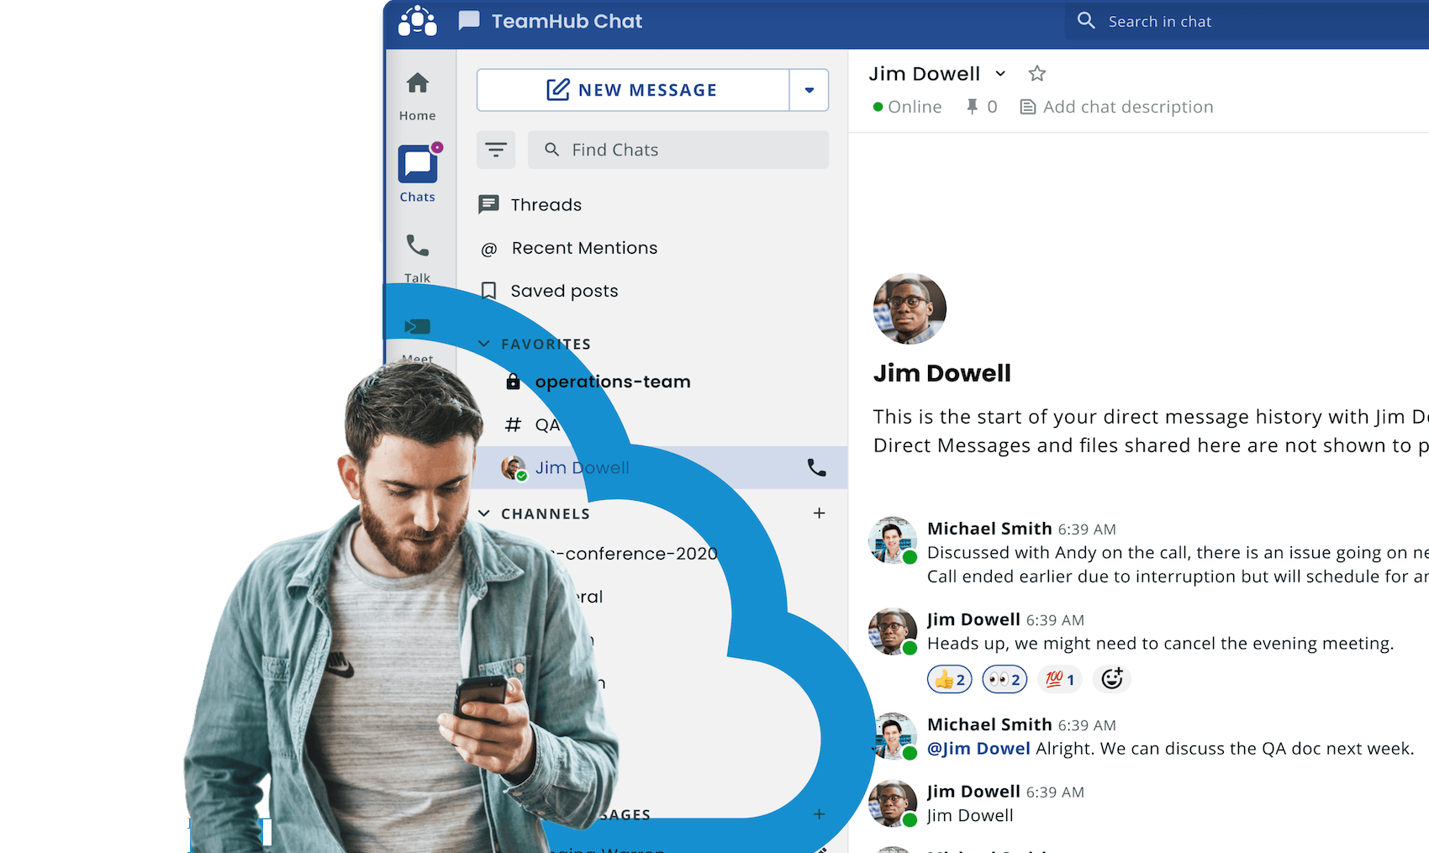Click Jim Dowell avatar on evening meeting message
Viewport: 1429px width, 853px height.
(x=892, y=631)
